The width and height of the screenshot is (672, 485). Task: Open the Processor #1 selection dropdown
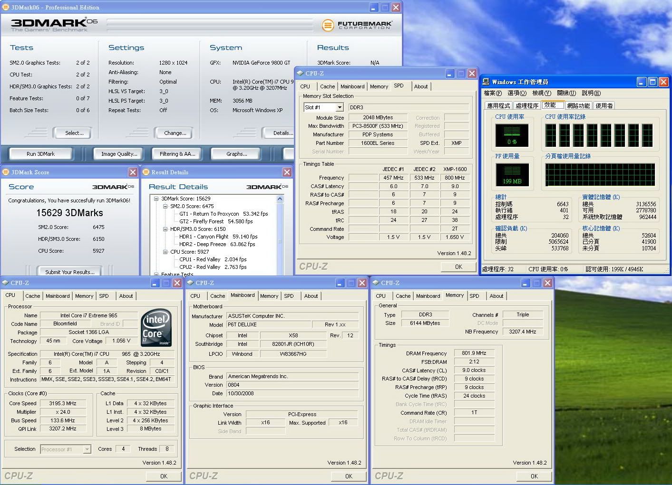coord(87,449)
